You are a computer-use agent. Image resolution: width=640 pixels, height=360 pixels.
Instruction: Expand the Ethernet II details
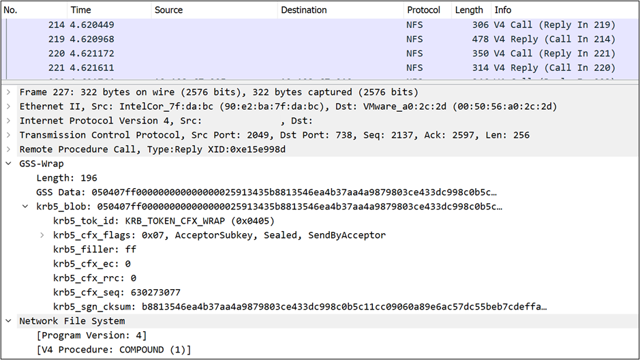pos(8,106)
